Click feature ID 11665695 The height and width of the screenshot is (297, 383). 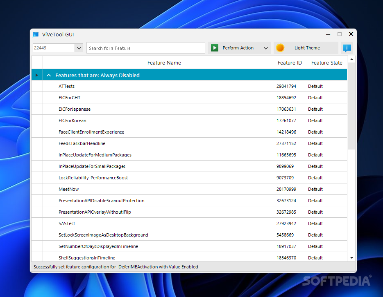286,155
